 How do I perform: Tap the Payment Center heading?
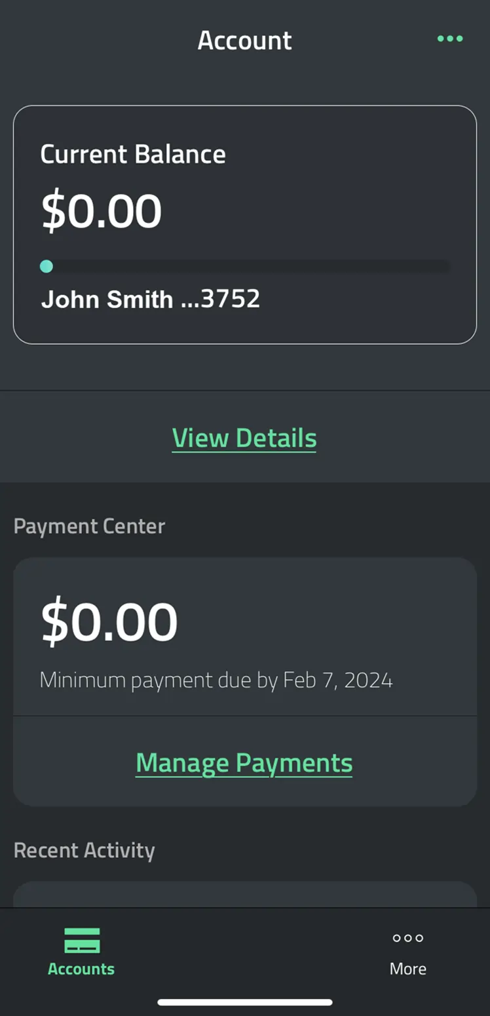point(89,526)
